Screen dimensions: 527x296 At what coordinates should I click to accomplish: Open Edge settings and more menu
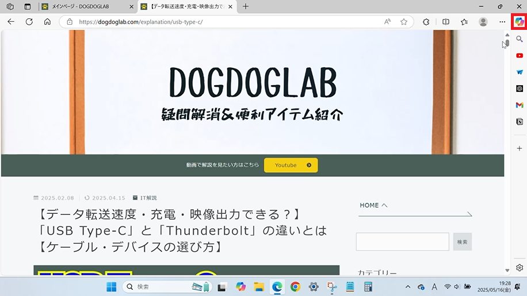click(x=502, y=22)
